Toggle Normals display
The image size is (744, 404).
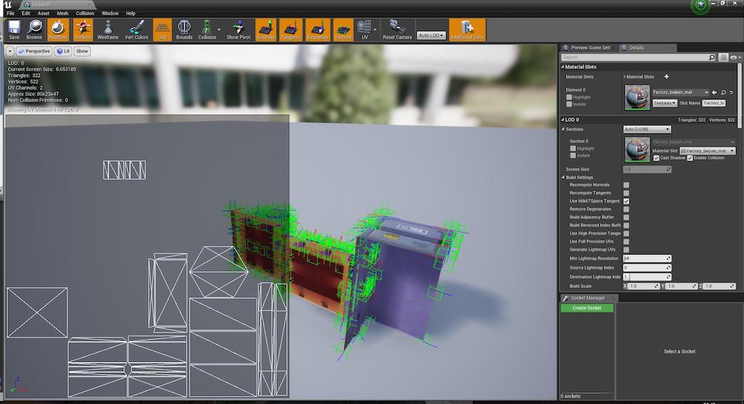coord(265,30)
